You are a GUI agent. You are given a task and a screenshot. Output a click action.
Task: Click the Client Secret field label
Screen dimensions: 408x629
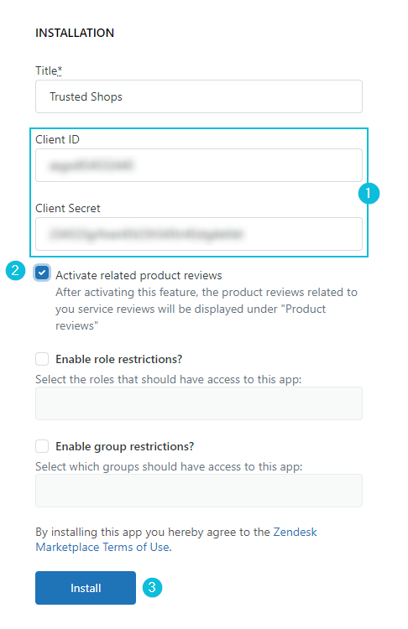(68, 208)
